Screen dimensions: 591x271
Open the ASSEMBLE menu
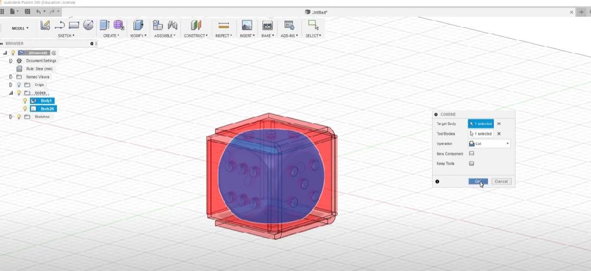pyautogui.click(x=165, y=35)
